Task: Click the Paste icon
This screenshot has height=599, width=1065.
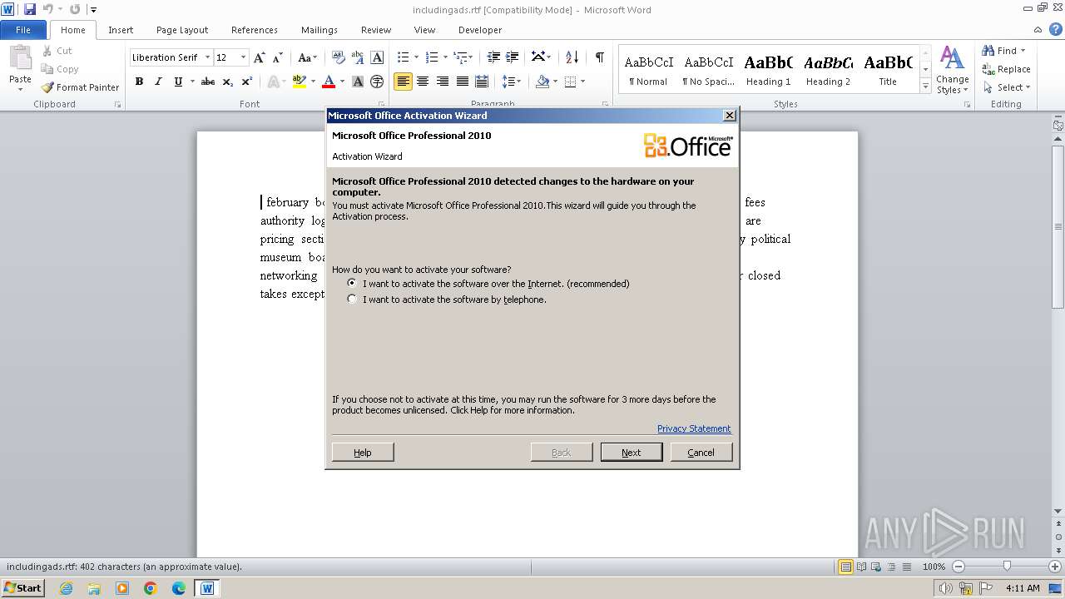Action: [x=20, y=58]
